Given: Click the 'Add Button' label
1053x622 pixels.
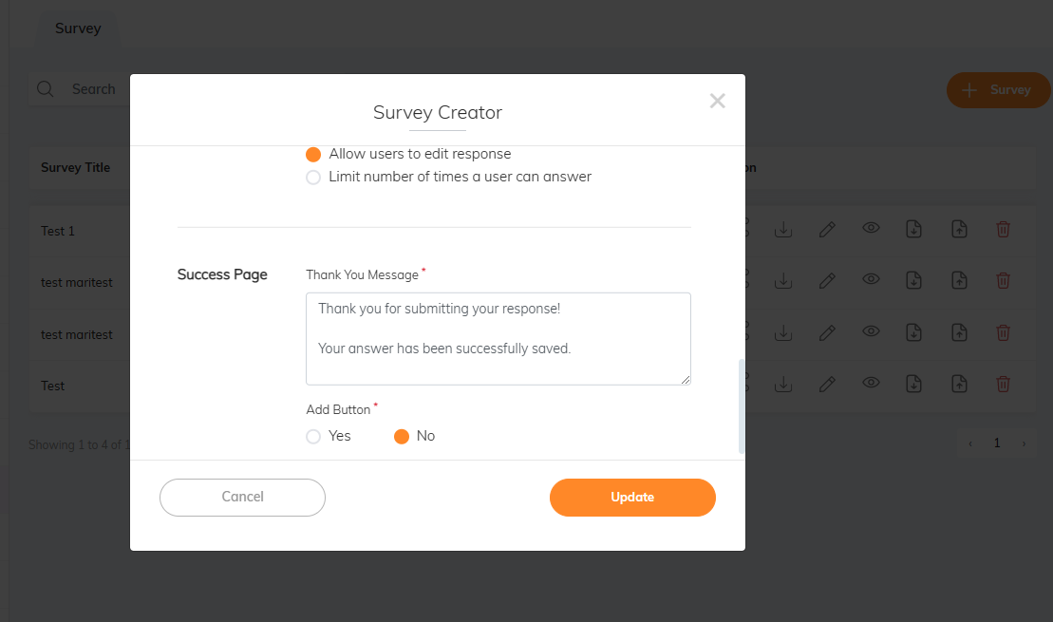Looking at the screenshot, I should coord(338,409).
